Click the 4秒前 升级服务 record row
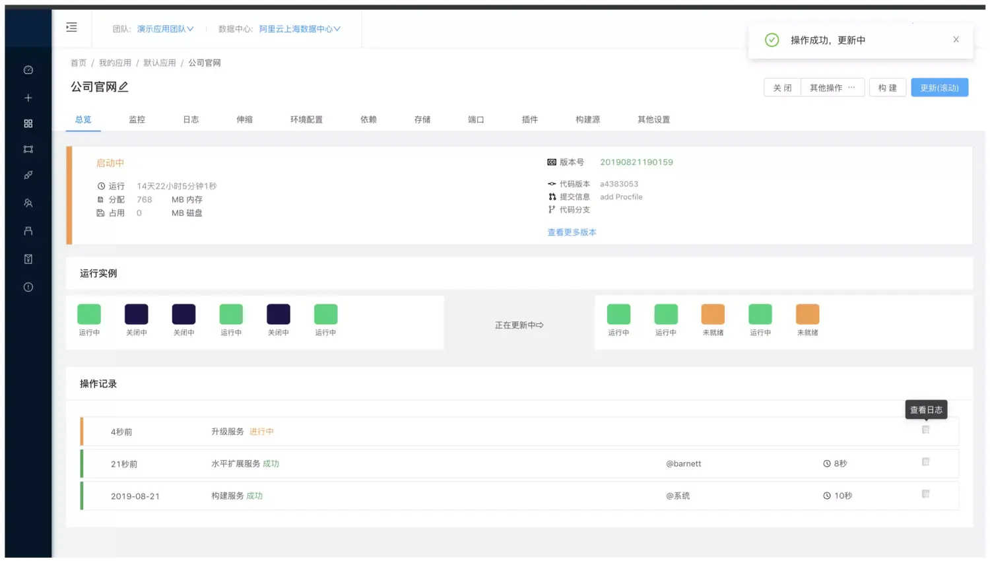This screenshot has width=990, height=561. tap(519, 432)
